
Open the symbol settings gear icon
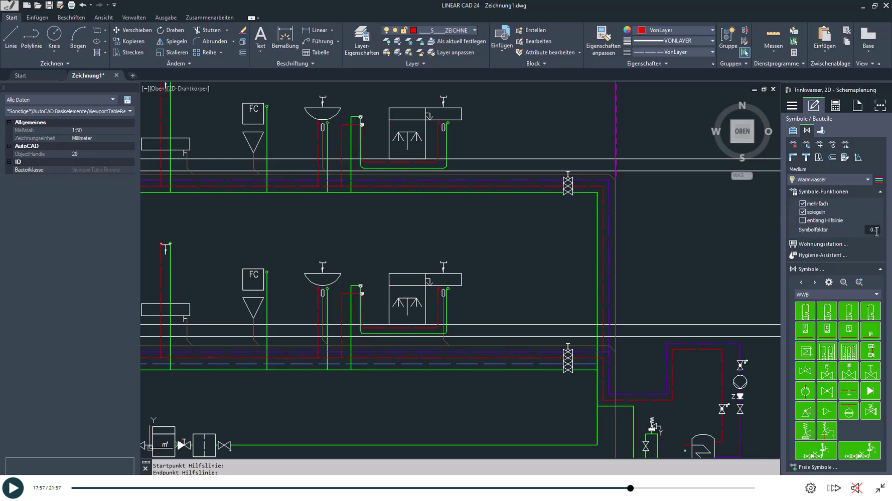coord(829,283)
